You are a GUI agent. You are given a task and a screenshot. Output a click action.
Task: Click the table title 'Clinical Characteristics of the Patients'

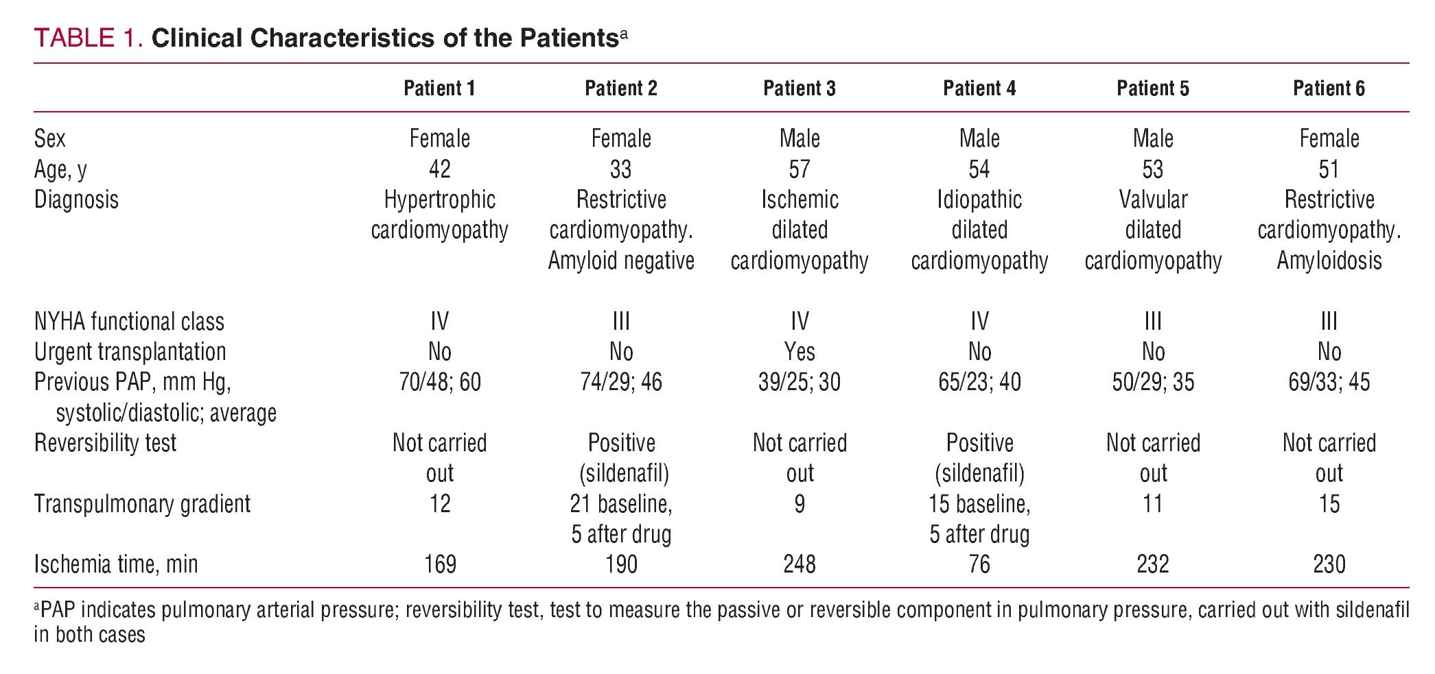(x=384, y=38)
